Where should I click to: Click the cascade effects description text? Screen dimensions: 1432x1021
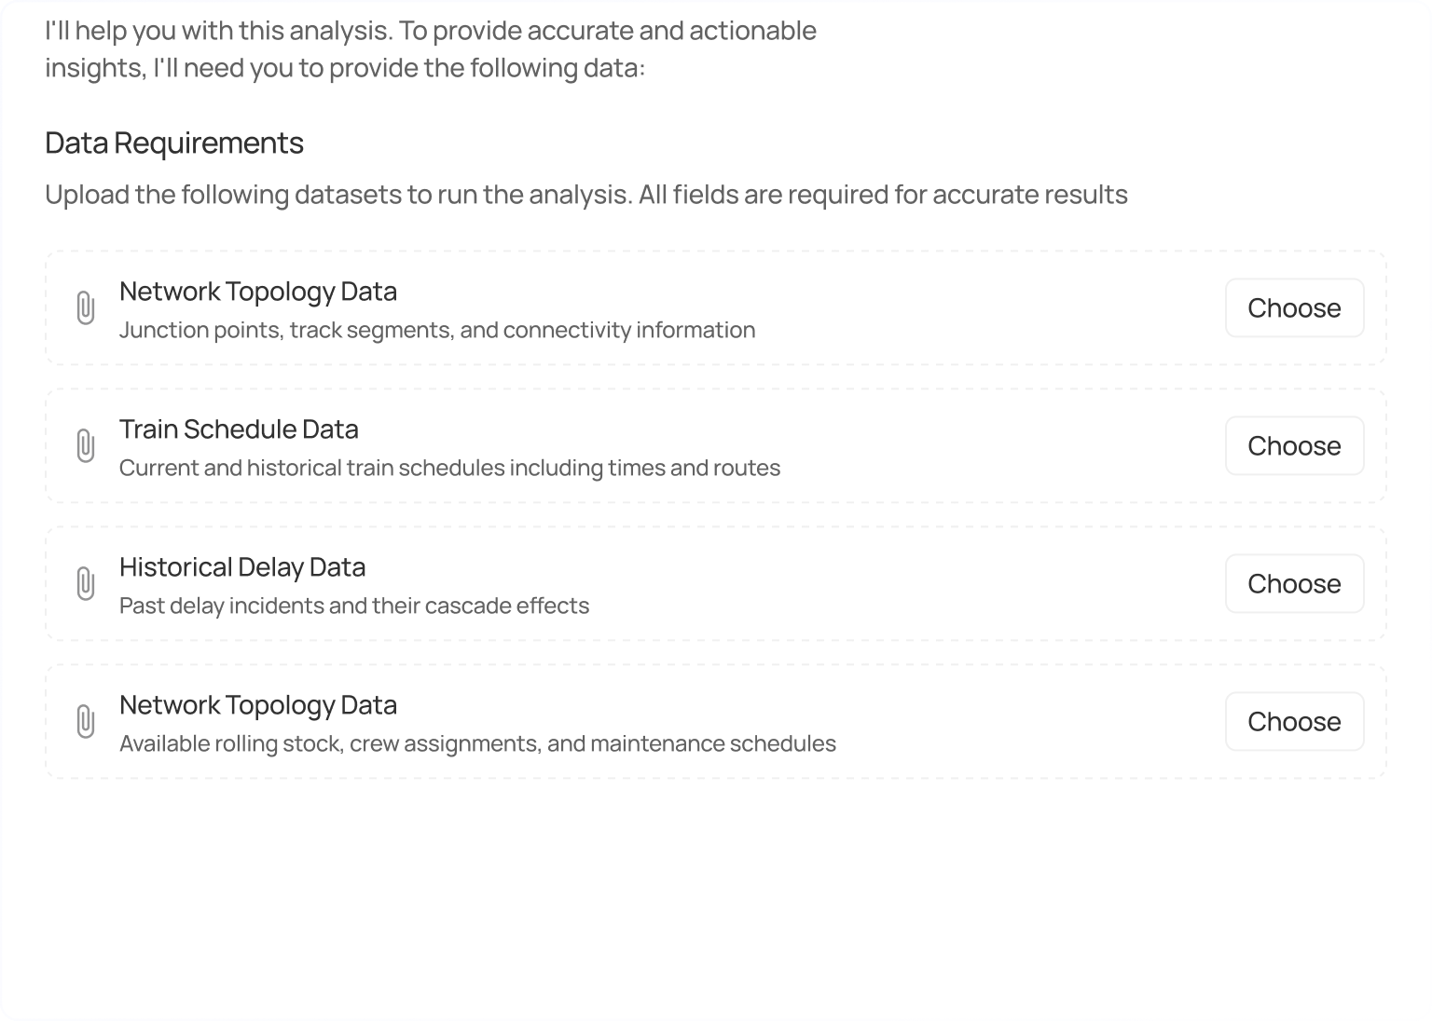pyautogui.click(x=354, y=606)
